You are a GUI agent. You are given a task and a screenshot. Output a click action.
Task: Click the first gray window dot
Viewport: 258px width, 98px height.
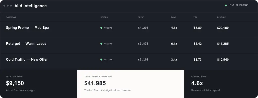(4, 6)
